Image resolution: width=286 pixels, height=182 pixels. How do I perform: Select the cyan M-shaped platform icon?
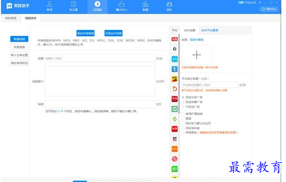click(x=175, y=59)
